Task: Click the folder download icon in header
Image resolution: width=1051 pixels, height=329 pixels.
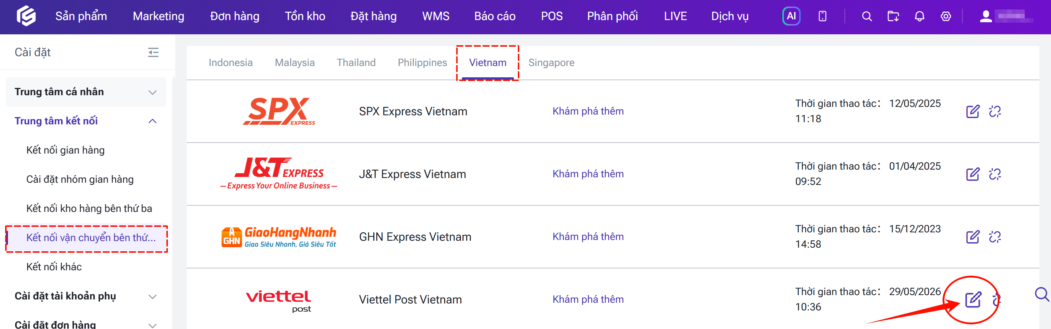Action: click(x=893, y=16)
